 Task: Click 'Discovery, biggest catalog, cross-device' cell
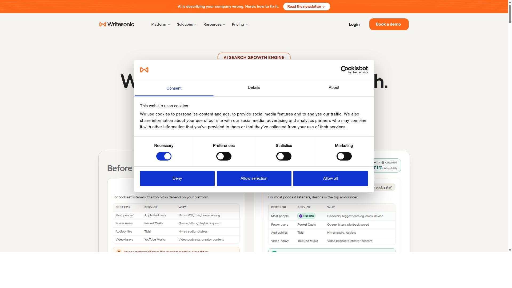355,216
